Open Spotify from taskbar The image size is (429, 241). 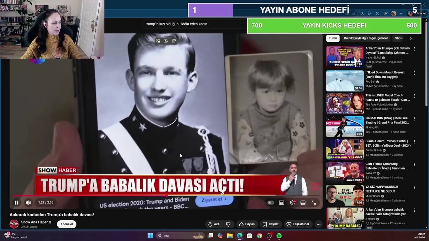[279, 236]
